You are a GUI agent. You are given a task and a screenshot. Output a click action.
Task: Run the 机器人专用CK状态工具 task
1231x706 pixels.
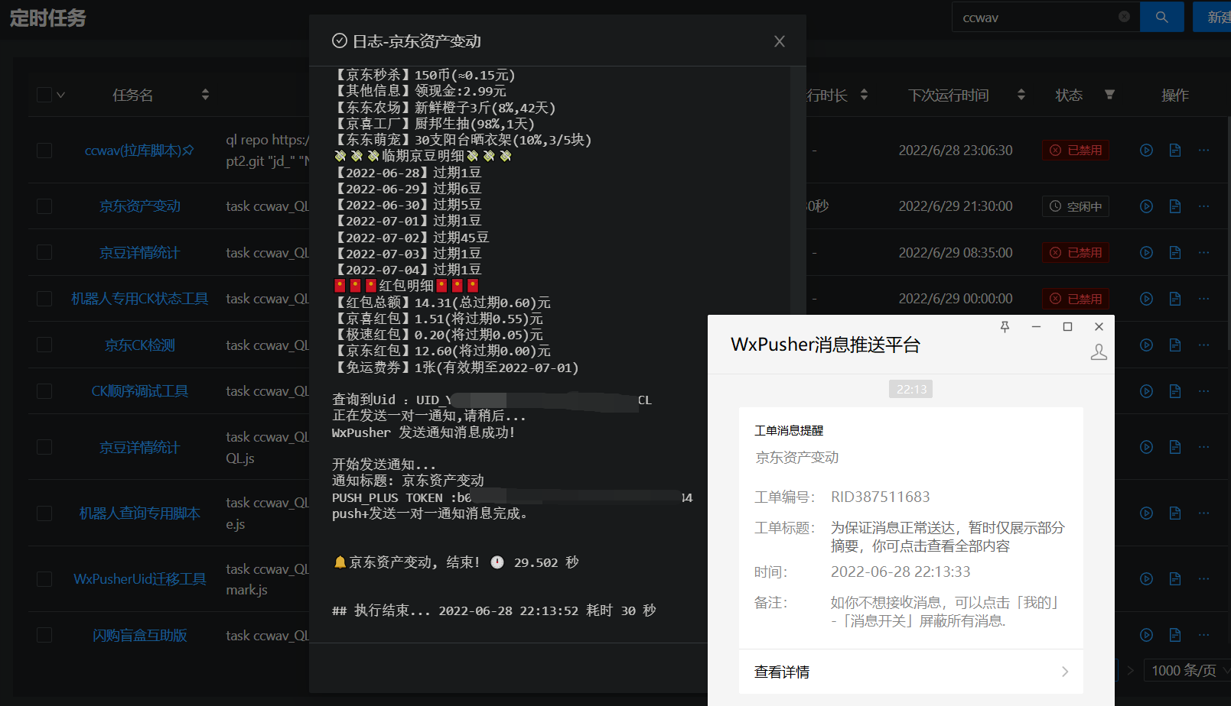(1146, 299)
